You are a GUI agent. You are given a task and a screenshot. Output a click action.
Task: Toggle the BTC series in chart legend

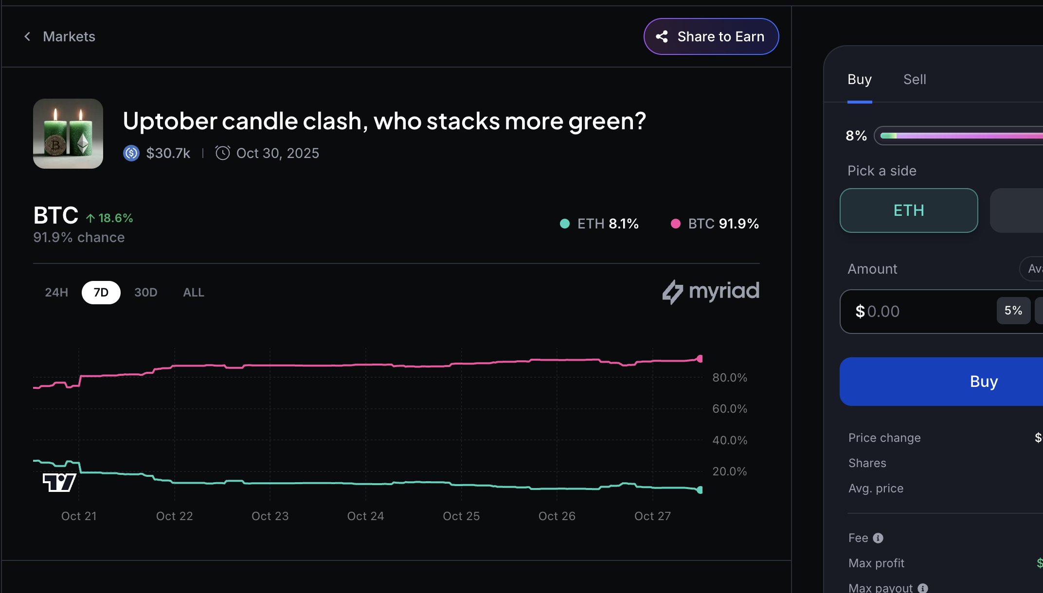click(x=715, y=224)
